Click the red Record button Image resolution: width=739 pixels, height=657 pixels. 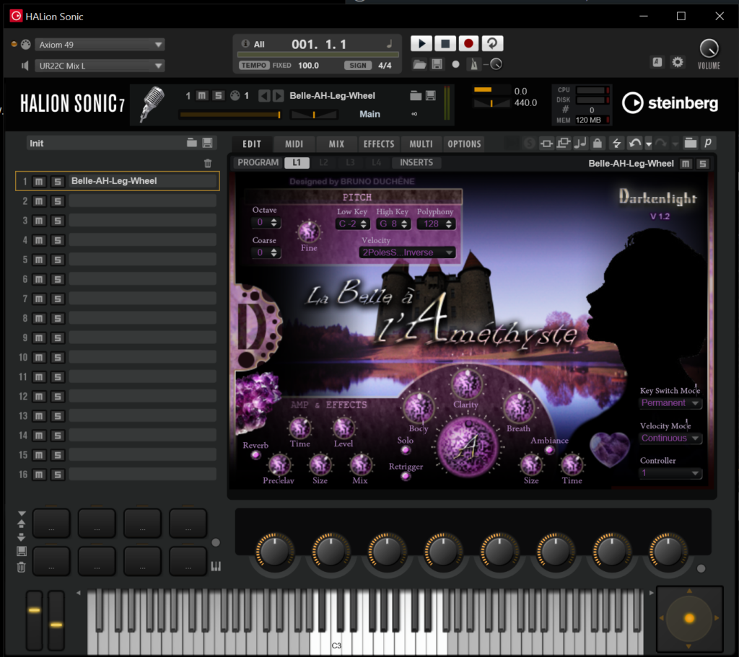point(468,44)
